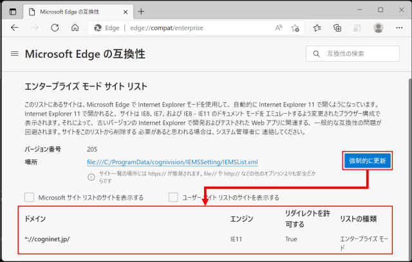
Task: Click the ドメイン column header
Action: 35,219
